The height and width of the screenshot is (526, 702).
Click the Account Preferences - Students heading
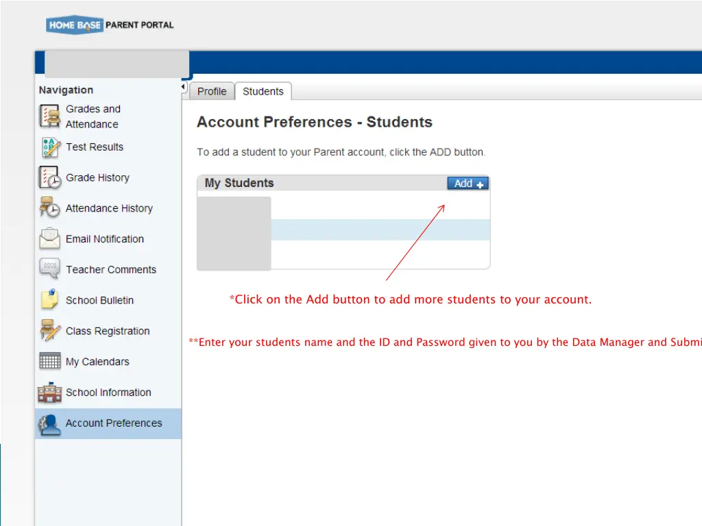coord(315,122)
